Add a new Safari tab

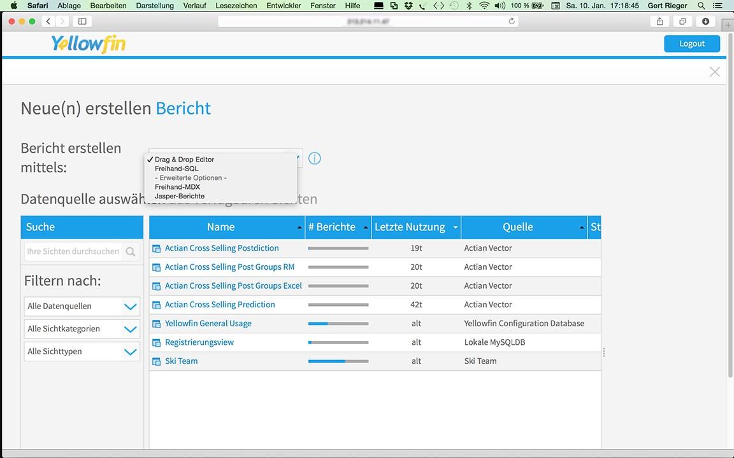click(x=728, y=25)
